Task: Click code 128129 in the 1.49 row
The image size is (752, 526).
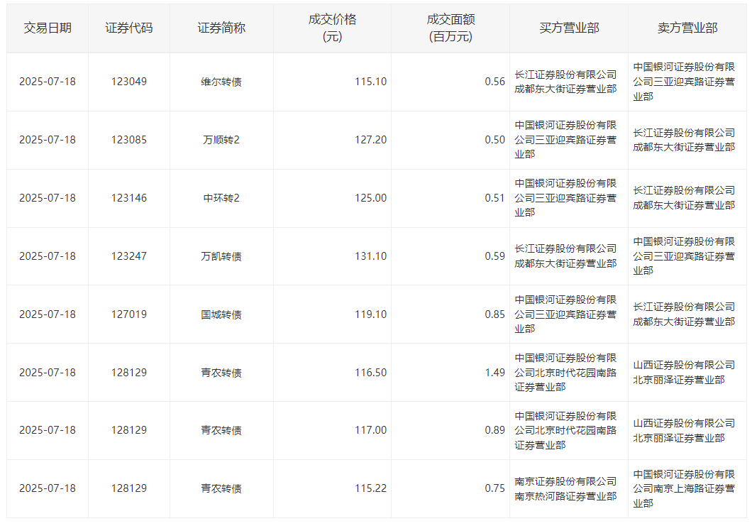Action: [129, 373]
